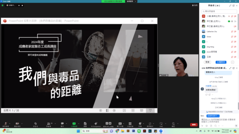Stop recording in top-left indicator
This screenshot has width=239, height=134.
pyautogui.click(x=22, y=5)
